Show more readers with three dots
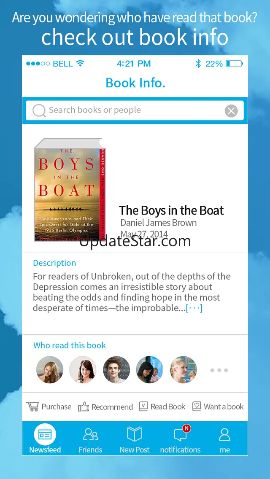The height and width of the screenshot is (479, 270). 219,370
